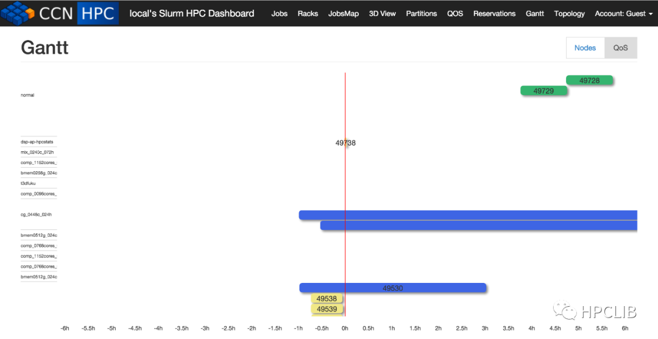Screen dimensions: 658x339
Task: Switch Gantt view to QoS
Action: click(621, 48)
